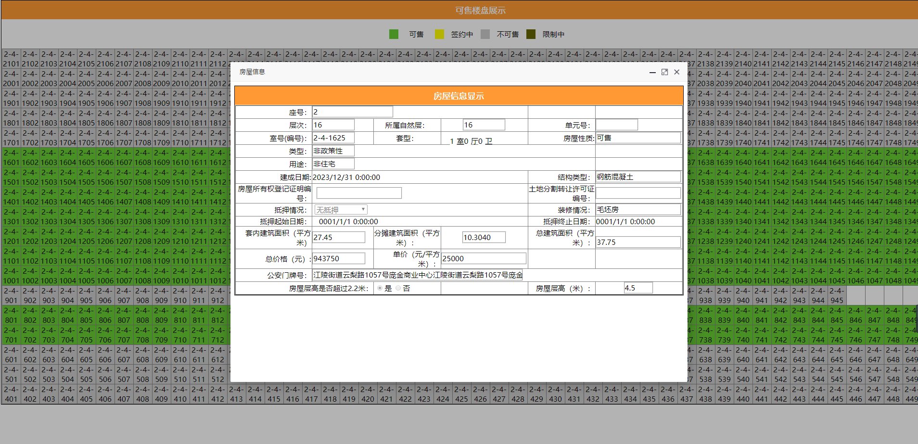The height and width of the screenshot is (444, 918).
Task: Select gray room cell 2-4-901
Action: tap(11, 295)
